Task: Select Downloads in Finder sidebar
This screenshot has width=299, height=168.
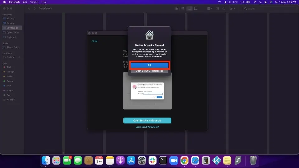Action: [12, 28]
